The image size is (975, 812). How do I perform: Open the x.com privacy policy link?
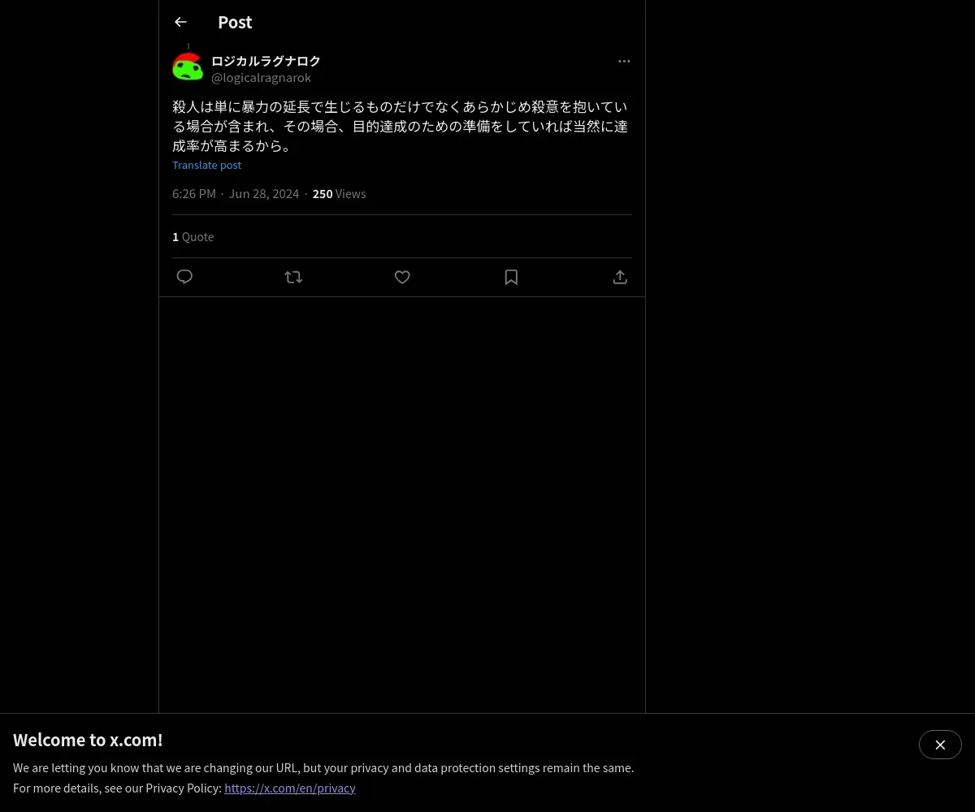tap(290, 788)
